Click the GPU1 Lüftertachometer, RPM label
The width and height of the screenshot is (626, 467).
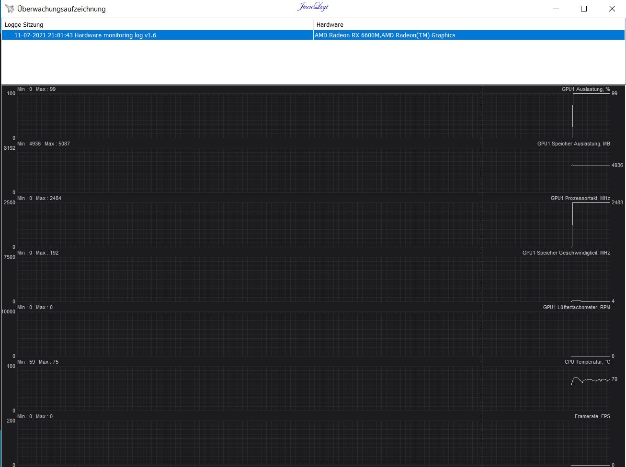(577, 307)
